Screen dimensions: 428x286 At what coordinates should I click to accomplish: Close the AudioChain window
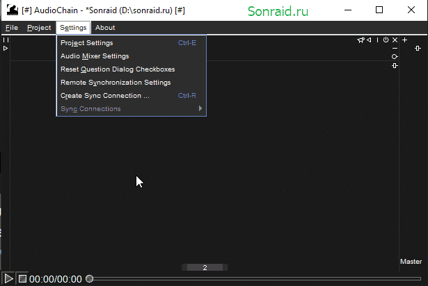[x=411, y=10]
